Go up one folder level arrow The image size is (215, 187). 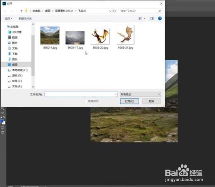coord(21,11)
